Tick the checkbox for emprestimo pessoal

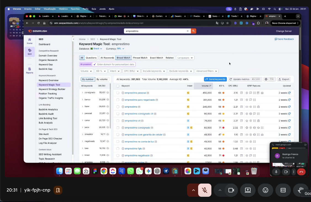(118, 93)
